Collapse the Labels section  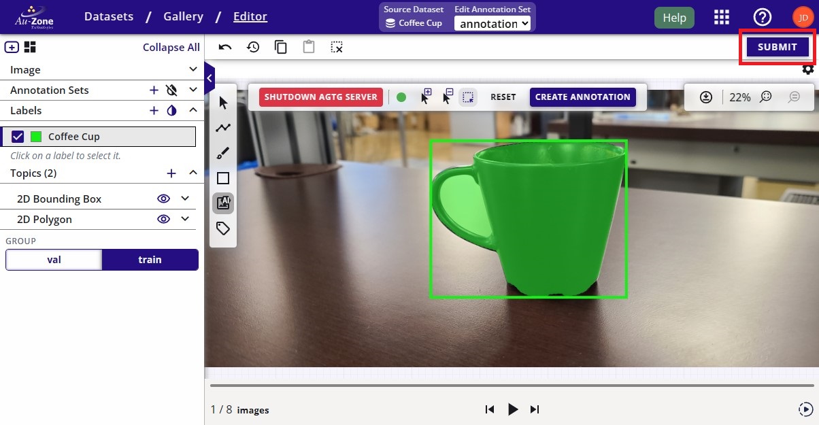[193, 110]
